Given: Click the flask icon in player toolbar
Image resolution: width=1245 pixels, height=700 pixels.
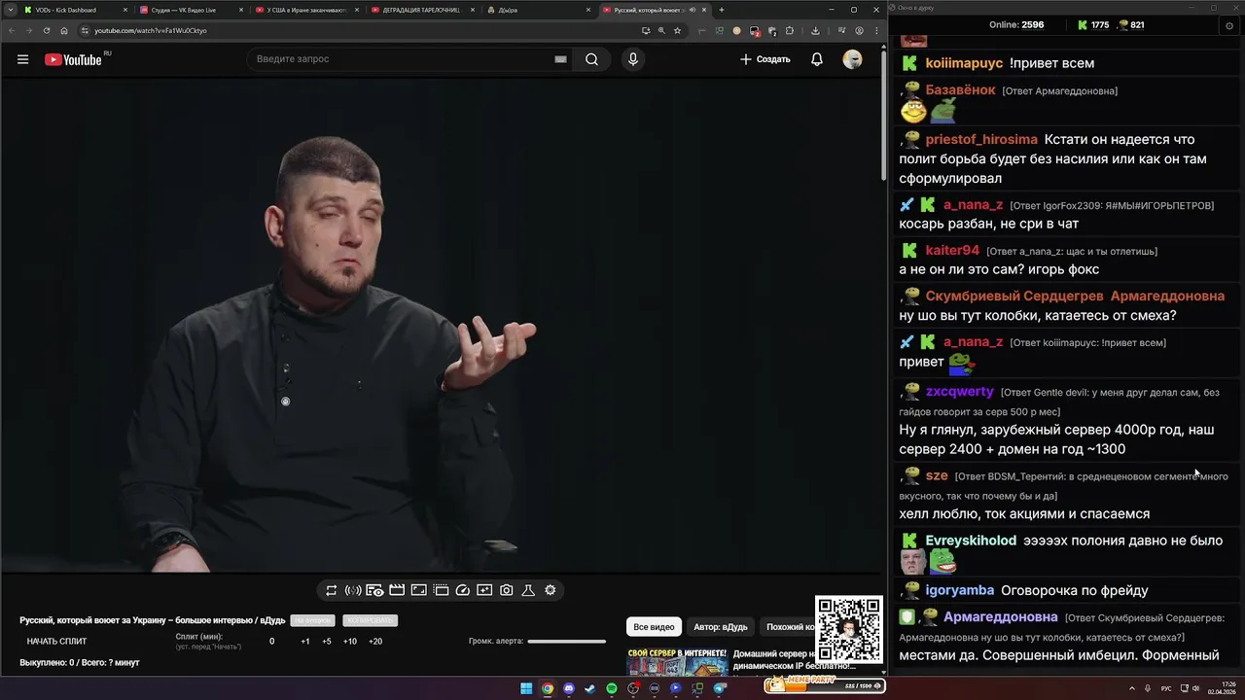Looking at the screenshot, I should (528, 590).
